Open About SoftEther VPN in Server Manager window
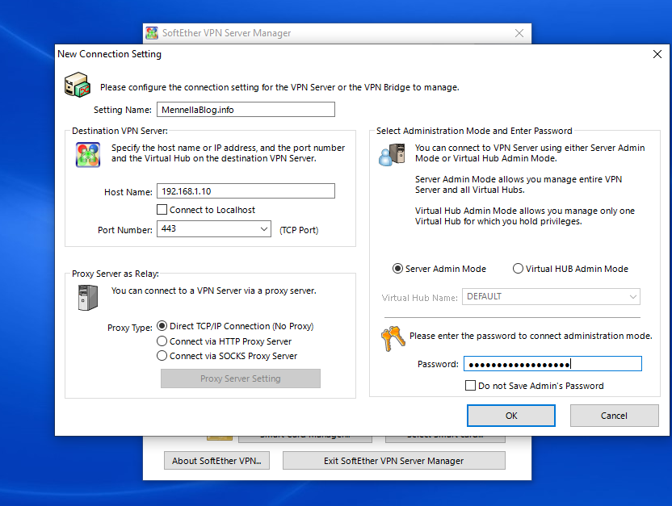The width and height of the screenshot is (672, 506). click(216, 461)
